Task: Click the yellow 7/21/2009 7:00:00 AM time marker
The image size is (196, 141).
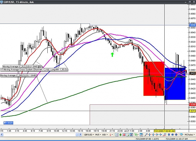Action: [x=164, y=131]
